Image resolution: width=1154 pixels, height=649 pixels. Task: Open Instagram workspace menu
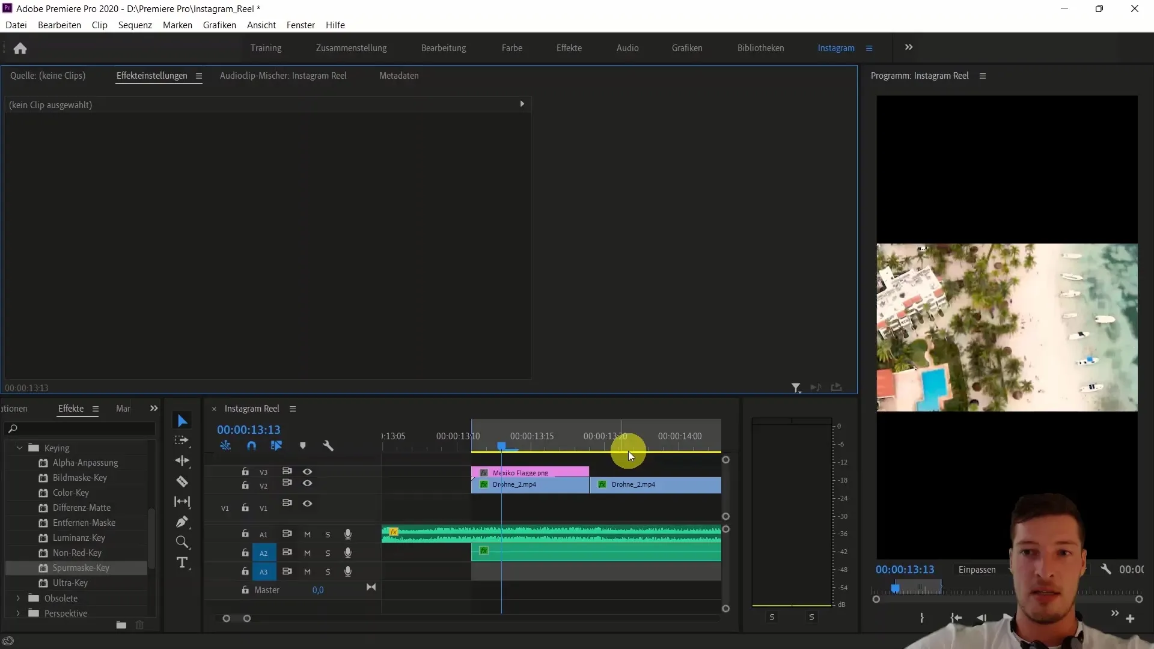[x=869, y=48]
